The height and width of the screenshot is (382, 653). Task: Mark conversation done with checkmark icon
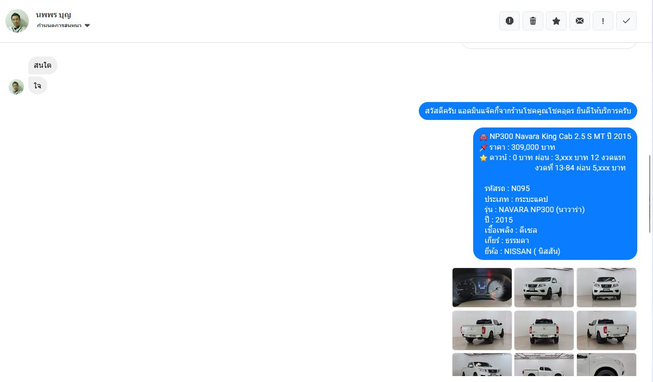626,21
